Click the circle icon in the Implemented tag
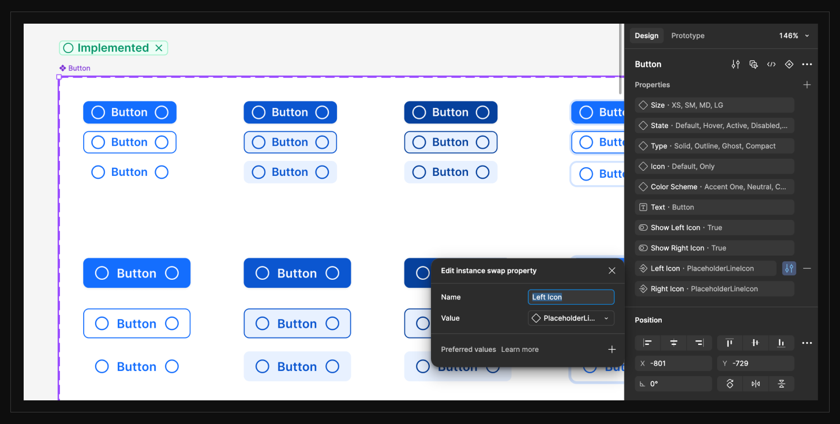 coord(68,48)
